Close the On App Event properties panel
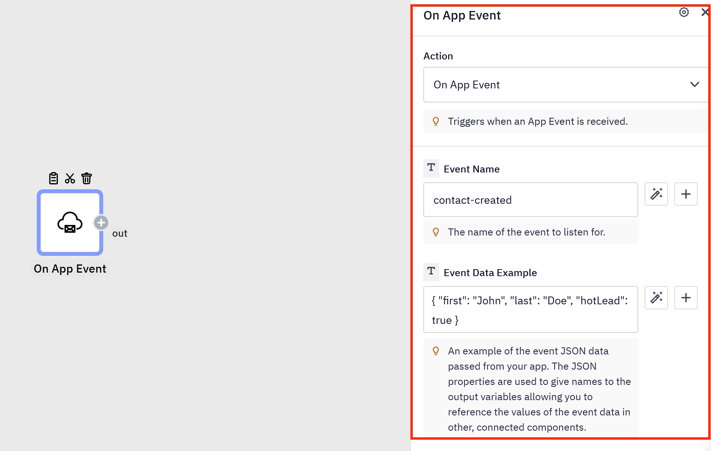The width and height of the screenshot is (711, 451). 705,13
